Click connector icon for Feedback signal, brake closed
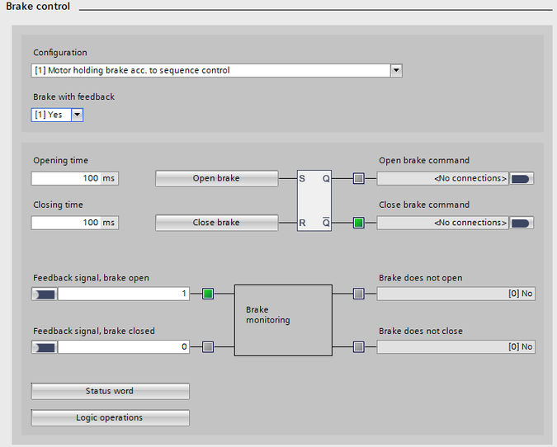 (45, 347)
